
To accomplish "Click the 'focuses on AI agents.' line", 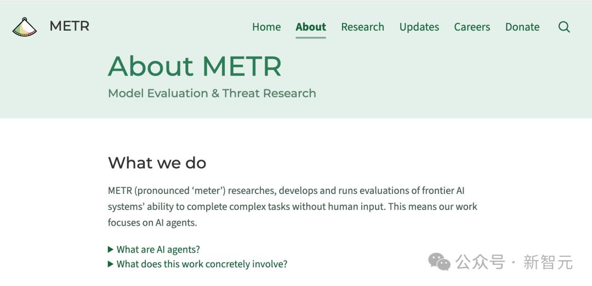I will click(x=152, y=222).
